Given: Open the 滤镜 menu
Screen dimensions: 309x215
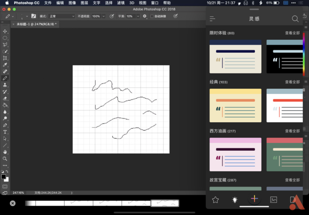Looking at the screenshot, I should pos(121,3).
